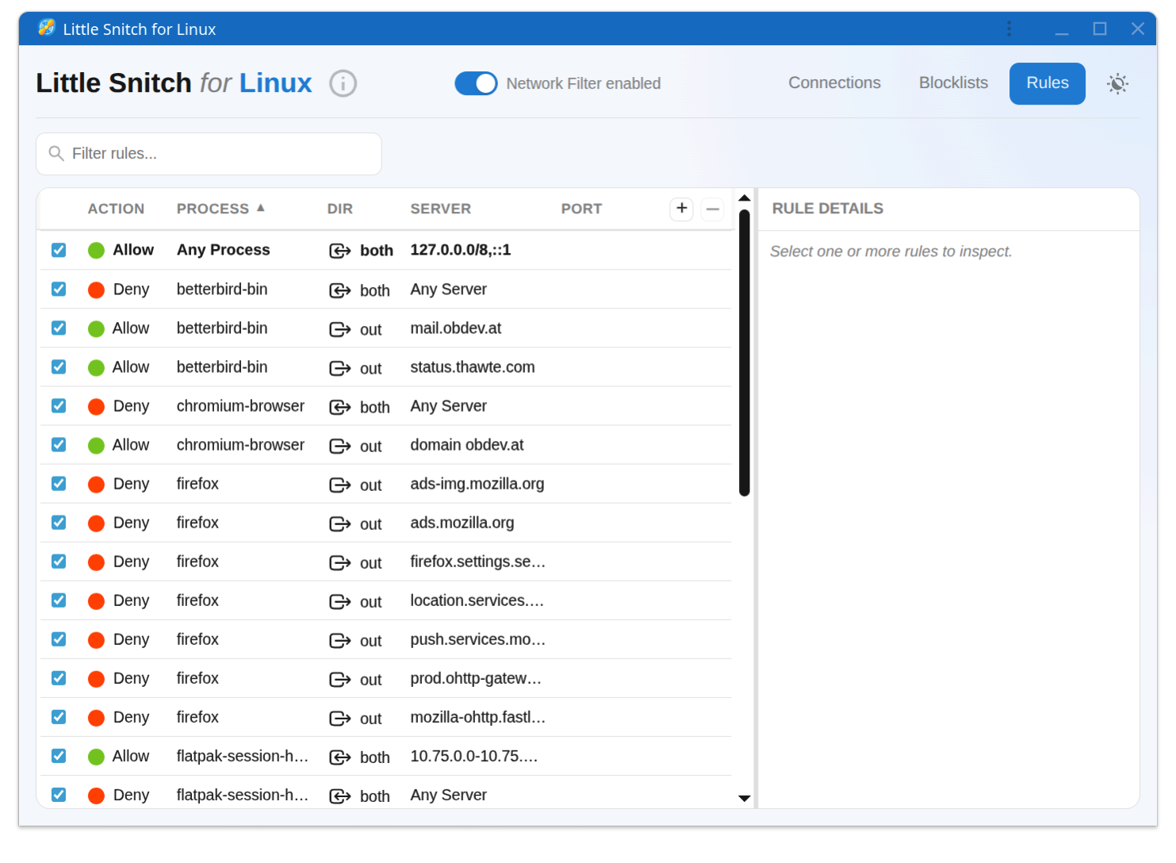Screen dimensions: 1176x863
Task: Select the prod.ohttp-gatew… firefox rule
Action: pos(385,678)
